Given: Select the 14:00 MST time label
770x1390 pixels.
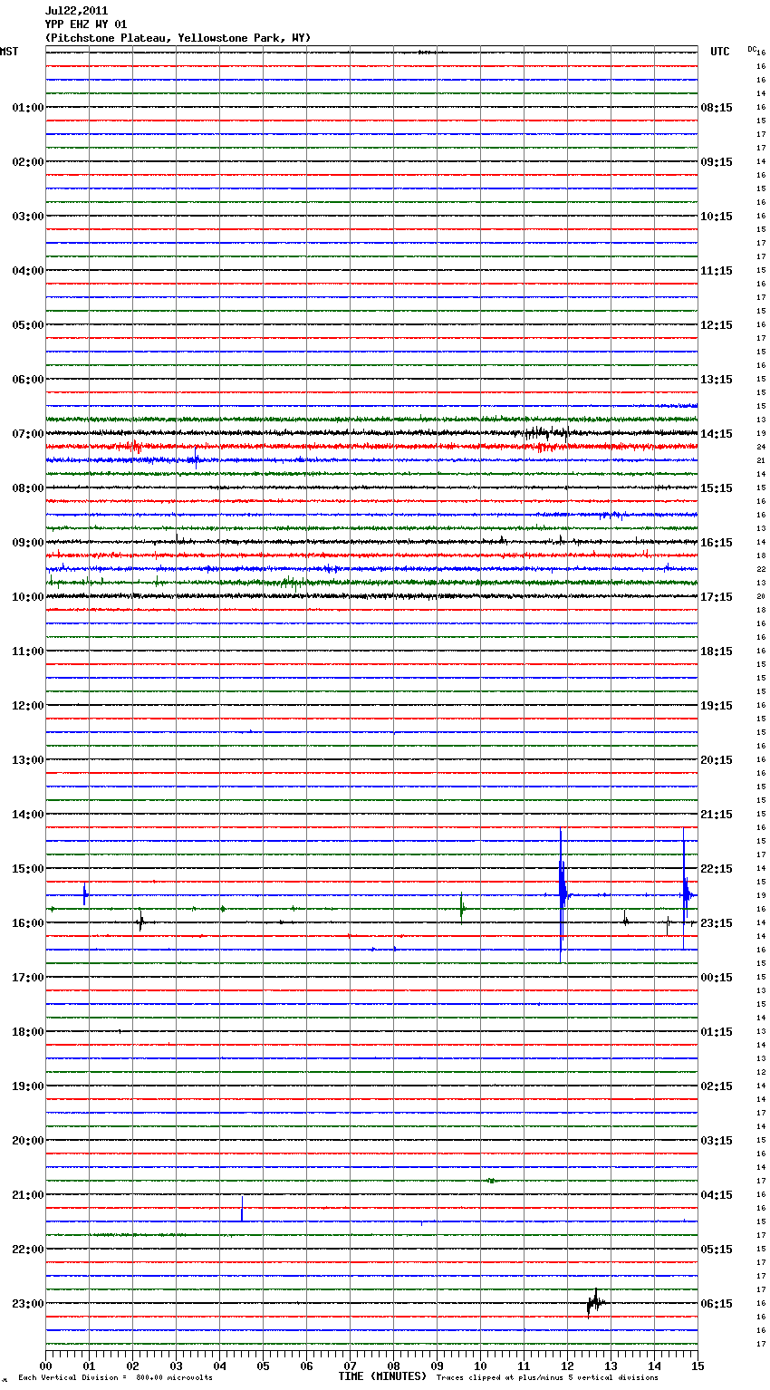Looking at the screenshot, I should pyautogui.click(x=28, y=815).
